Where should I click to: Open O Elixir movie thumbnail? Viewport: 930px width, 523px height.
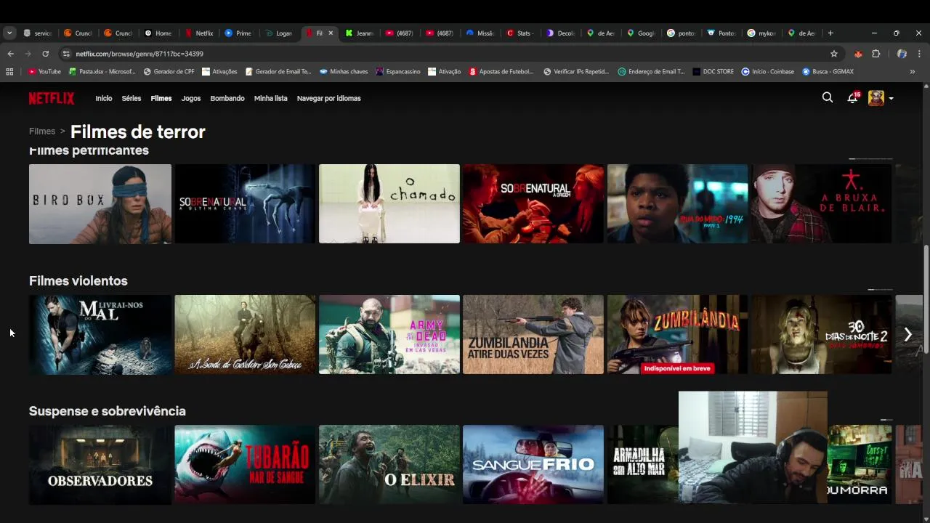pos(389,464)
